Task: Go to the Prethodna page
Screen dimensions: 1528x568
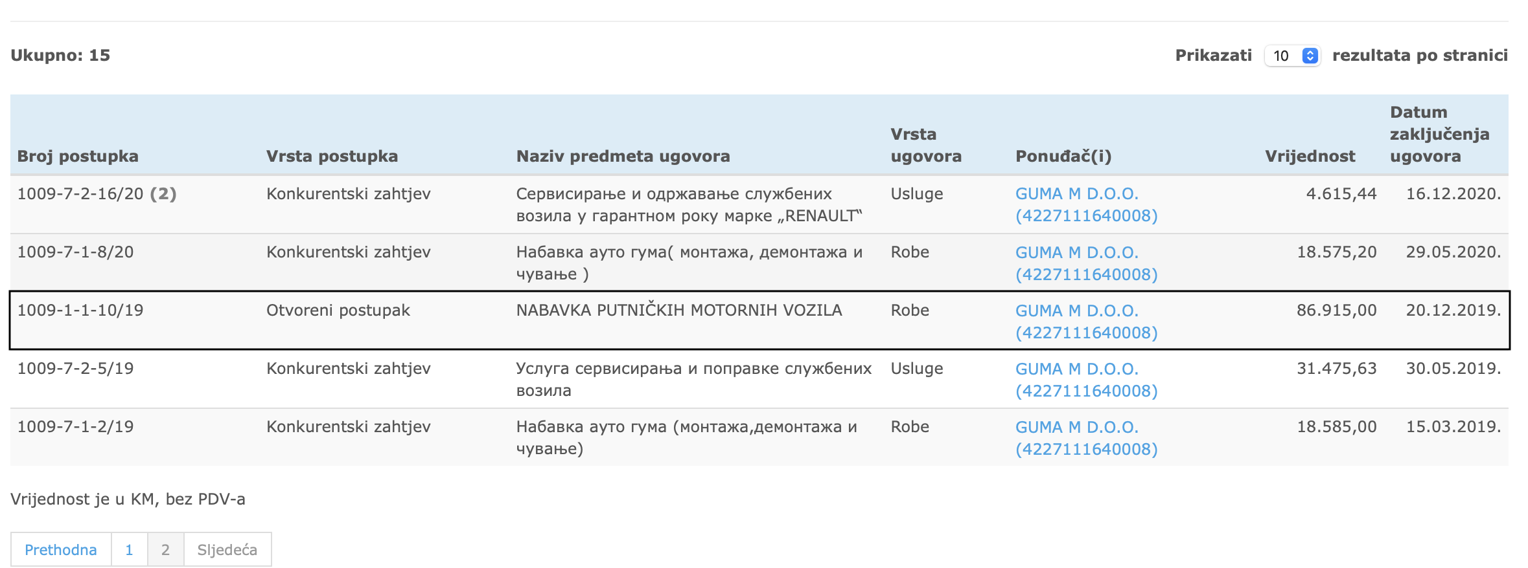Action: tap(61, 550)
